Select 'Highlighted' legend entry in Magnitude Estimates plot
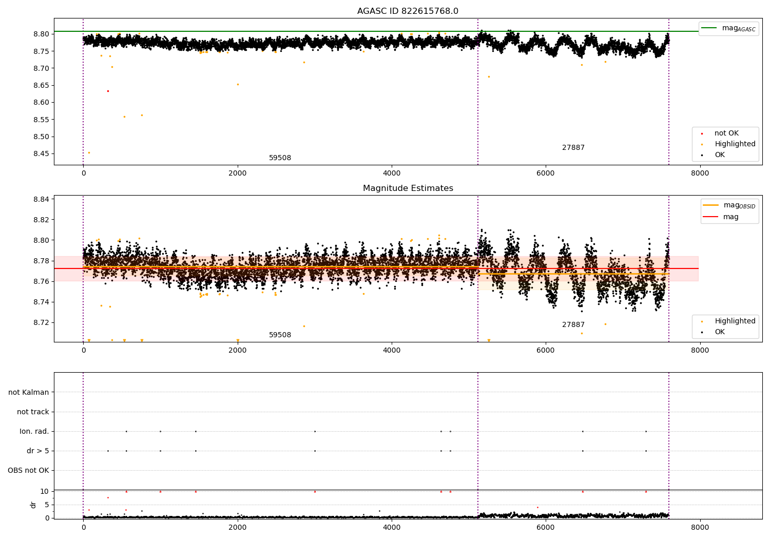 [x=735, y=321]
